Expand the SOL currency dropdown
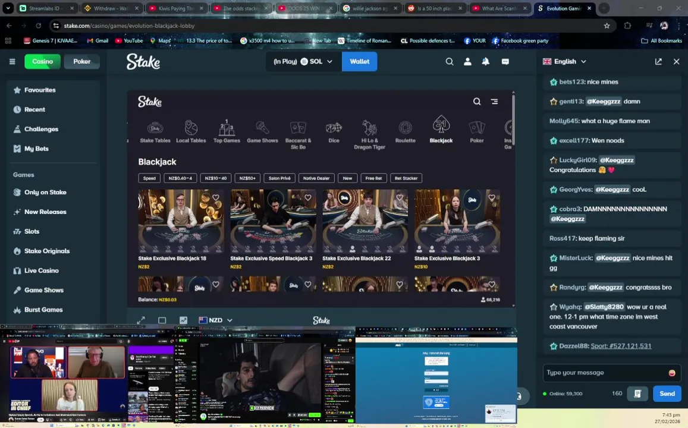 click(x=303, y=62)
